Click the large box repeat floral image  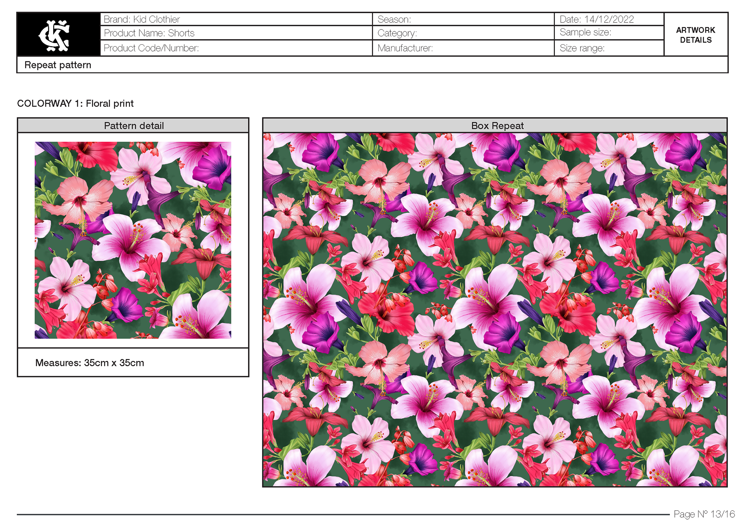(x=495, y=310)
